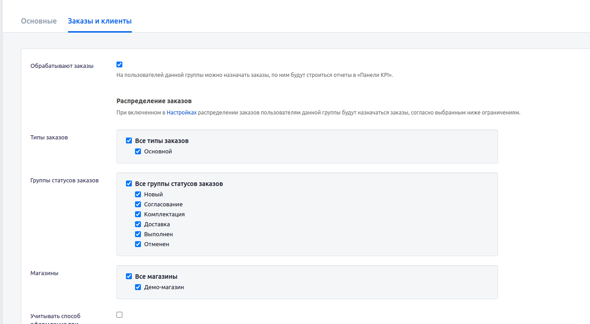The image size is (590, 324).
Task: Uncheck Все группы статусов заказов
Action: (129, 184)
